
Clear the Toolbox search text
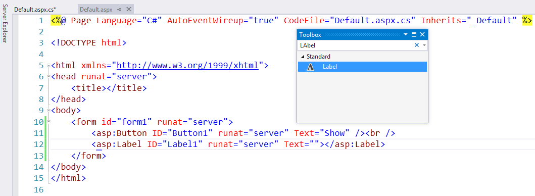tap(416, 45)
